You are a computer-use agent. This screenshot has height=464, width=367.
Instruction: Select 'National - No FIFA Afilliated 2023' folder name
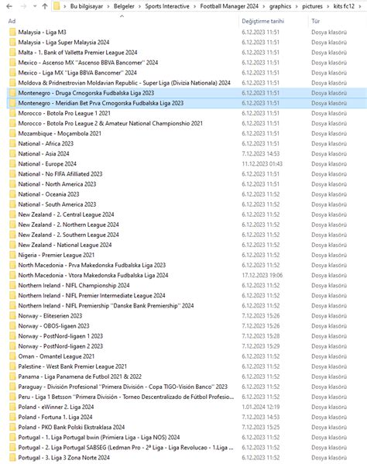(x=60, y=174)
